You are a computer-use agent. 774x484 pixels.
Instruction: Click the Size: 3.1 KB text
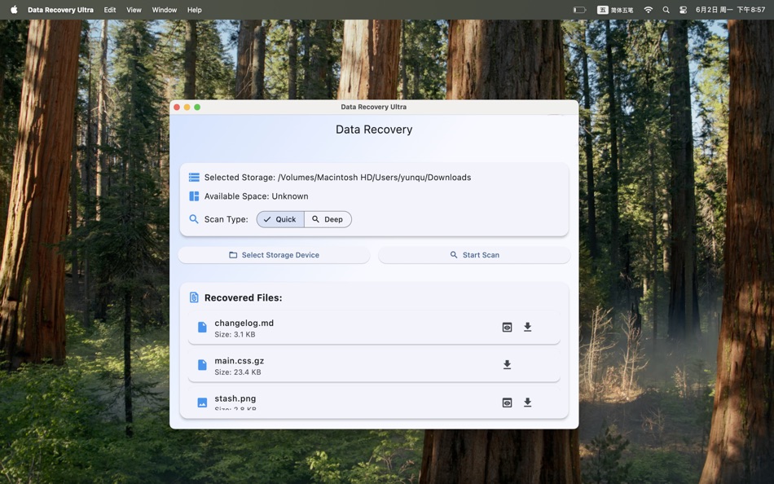click(x=235, y=334)
